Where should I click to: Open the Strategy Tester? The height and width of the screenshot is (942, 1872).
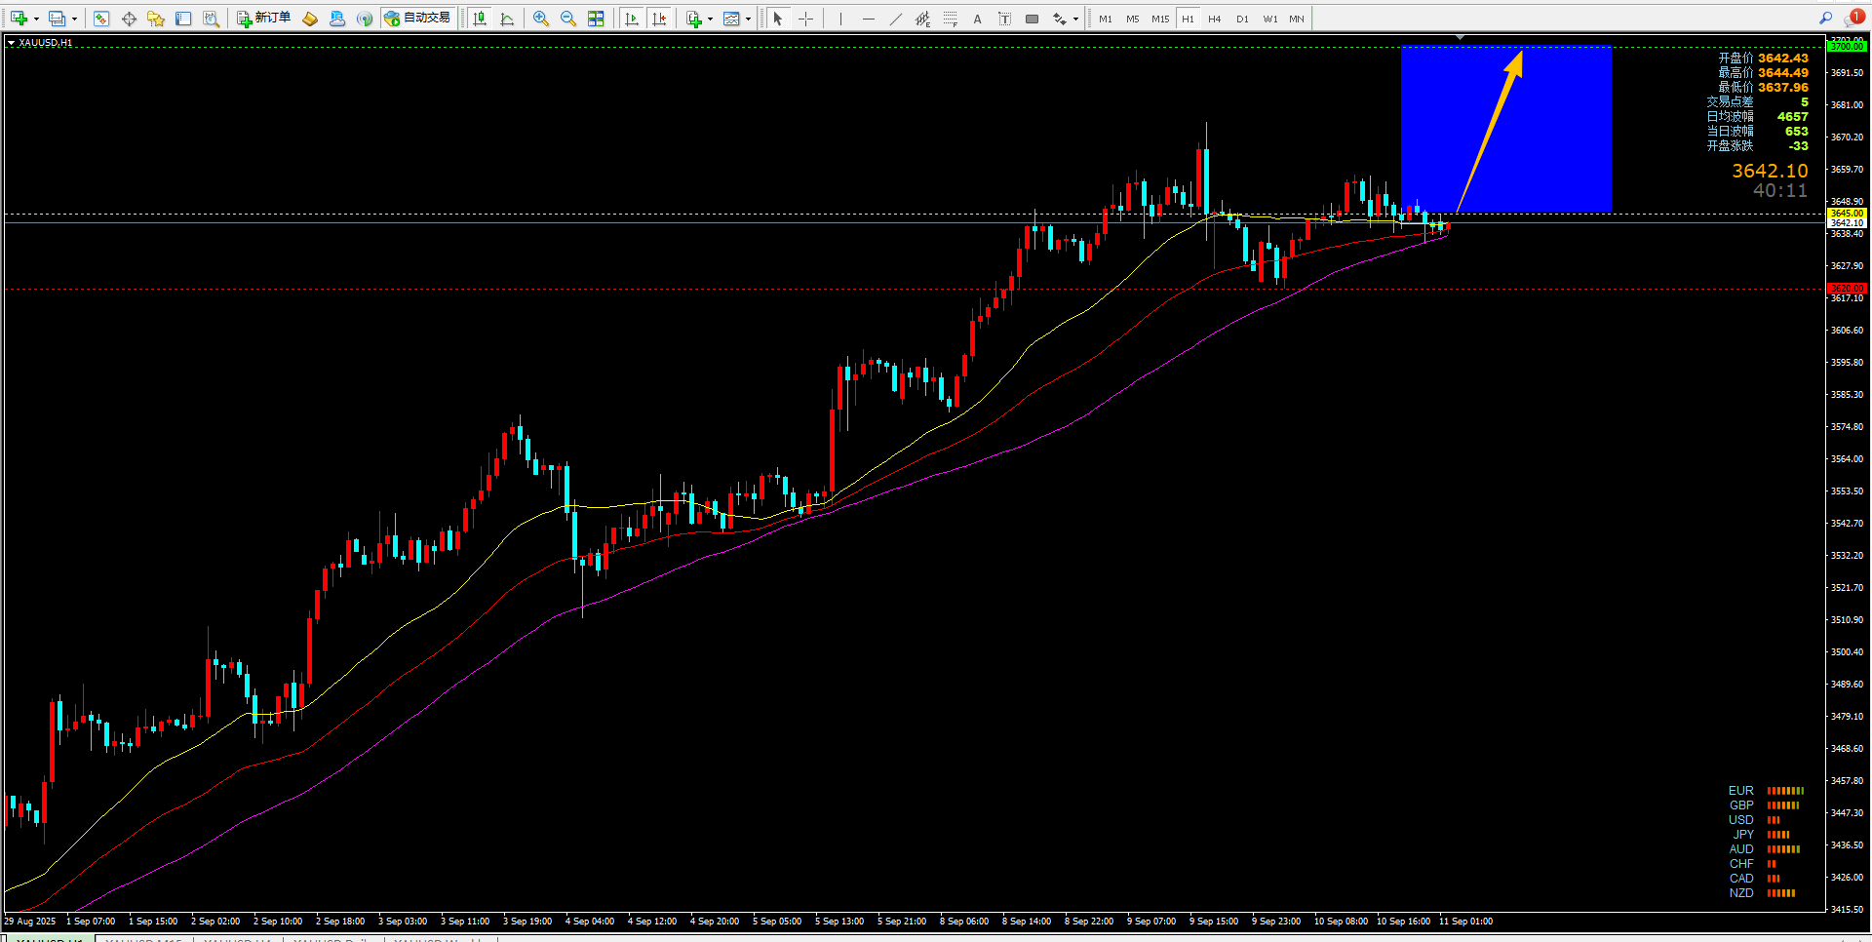[211, 19]
